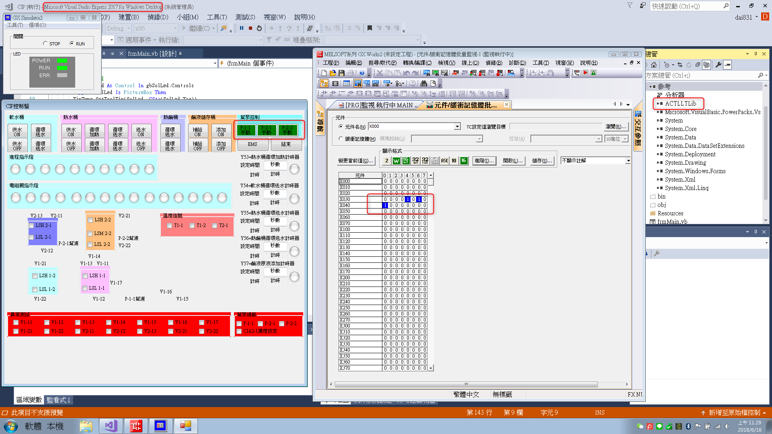Open the 元件名 X000 combo dropdown
Screen dimensions: 772x434
coord(457,127)
